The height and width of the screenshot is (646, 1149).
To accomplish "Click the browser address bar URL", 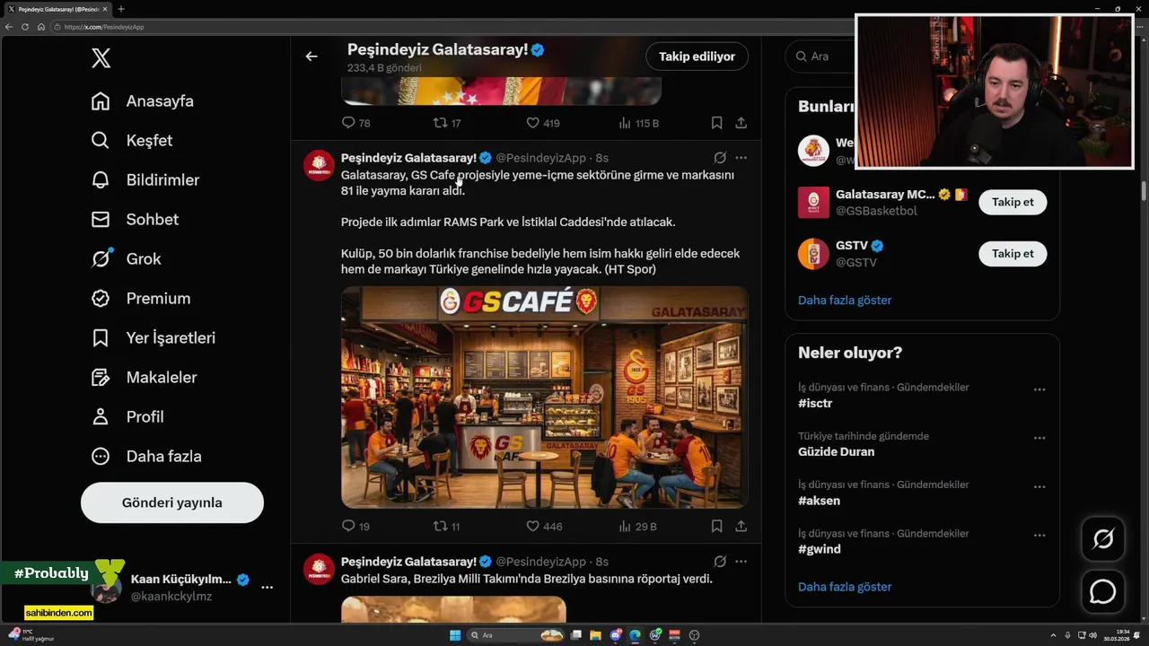I will (104, 27).
